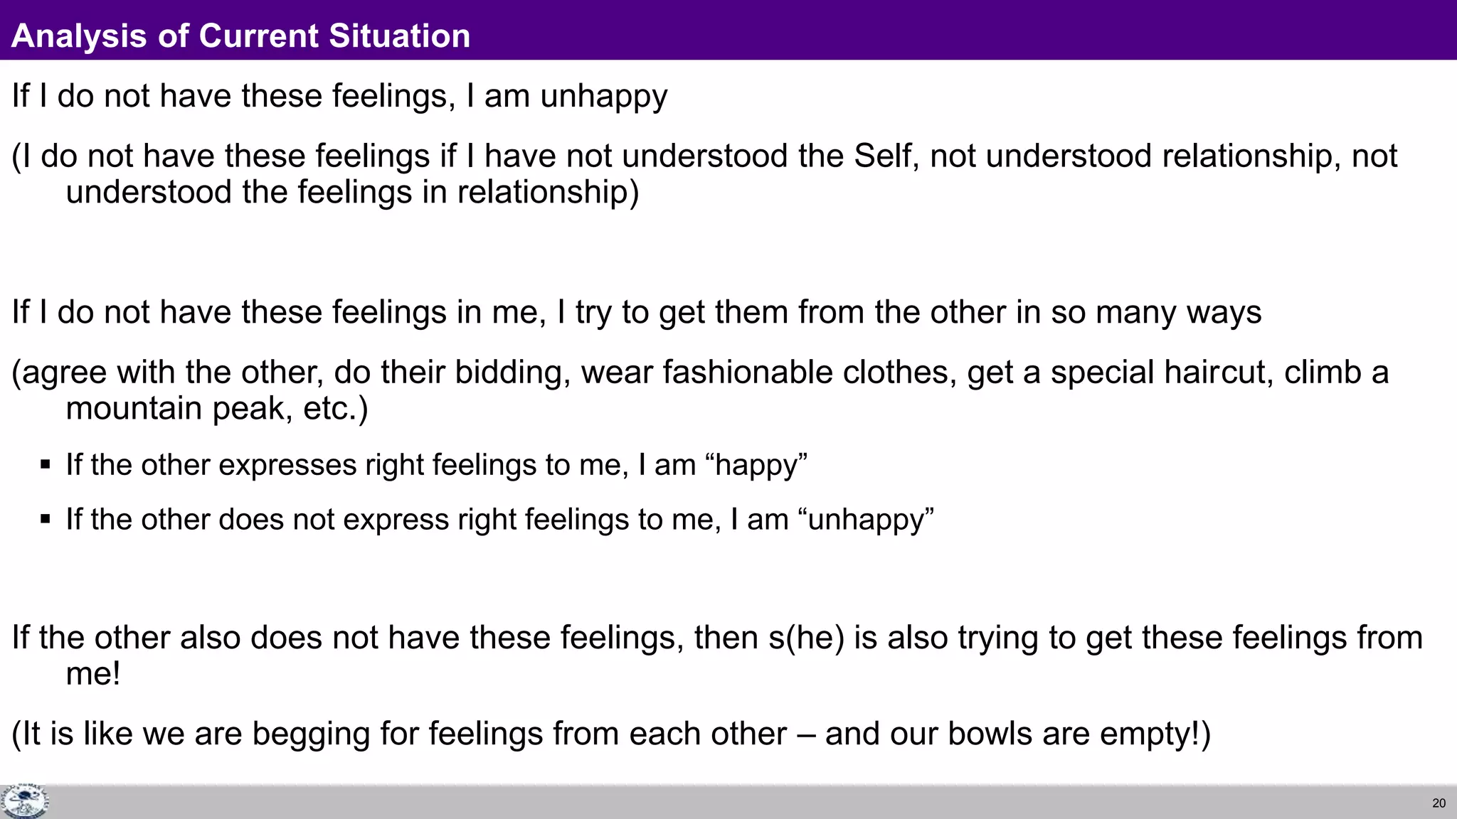This screenshot has width=1457, height=819.
Task: Click the title "Analysis of Current Situation"
Action: (x=240, y=36)
